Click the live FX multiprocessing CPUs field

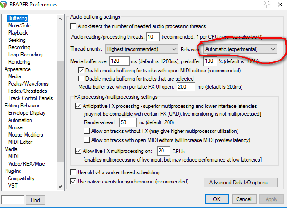[x=163, y=151]
